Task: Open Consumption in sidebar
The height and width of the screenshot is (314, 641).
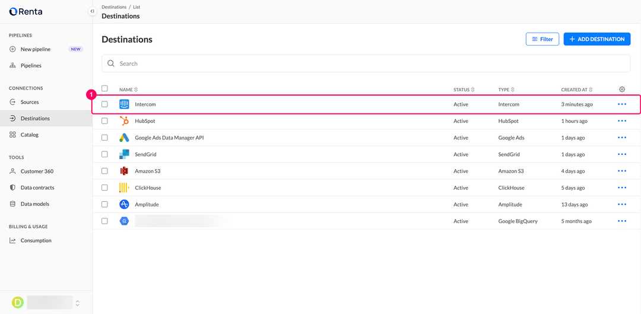Action: [x=46, y=240]
